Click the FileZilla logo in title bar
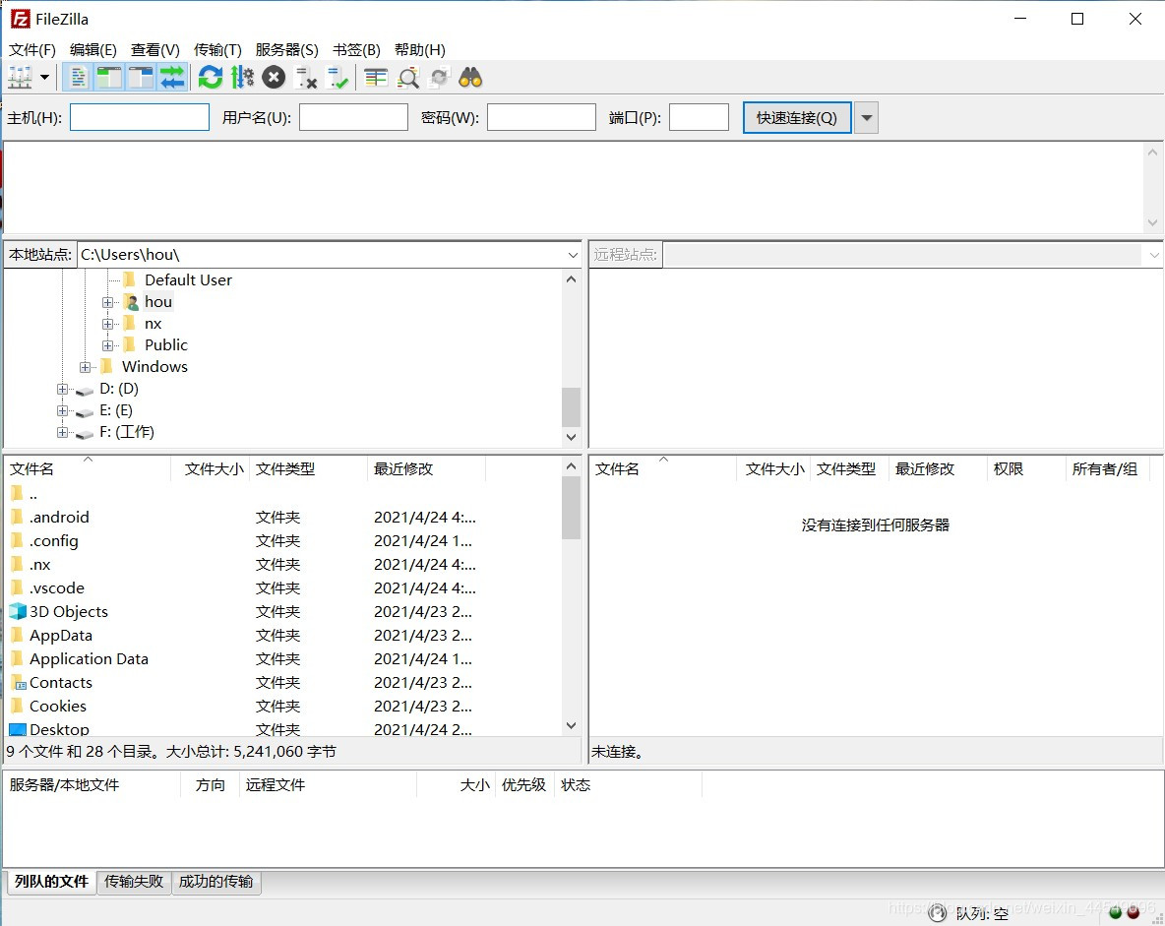The height and width of the screenshot is (926, 1165). pos(20,19)
